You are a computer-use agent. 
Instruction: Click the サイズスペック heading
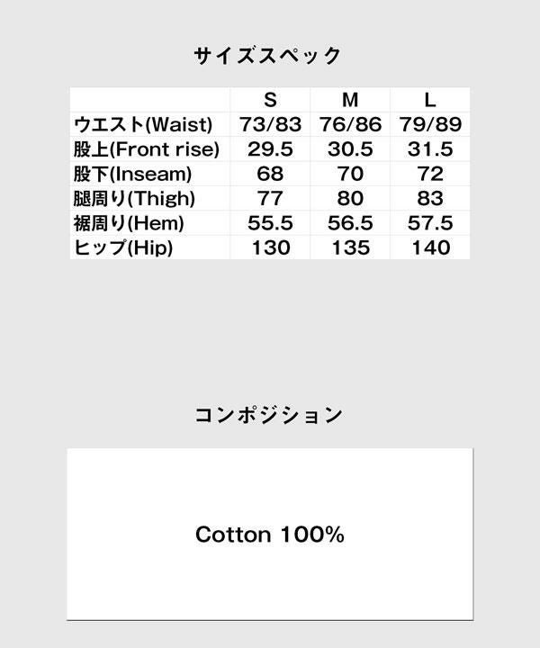pyautogui.click(x=268, y=56)
